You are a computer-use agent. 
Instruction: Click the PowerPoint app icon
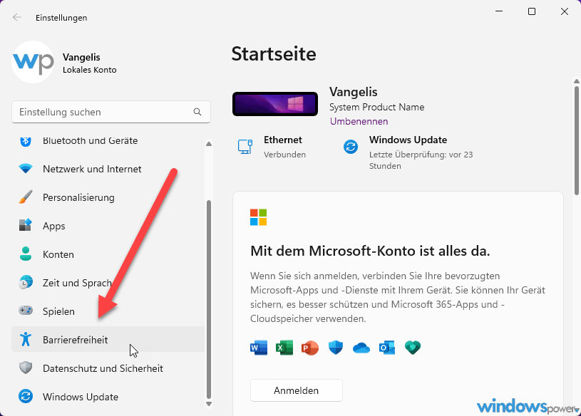[x=310, y=348]
